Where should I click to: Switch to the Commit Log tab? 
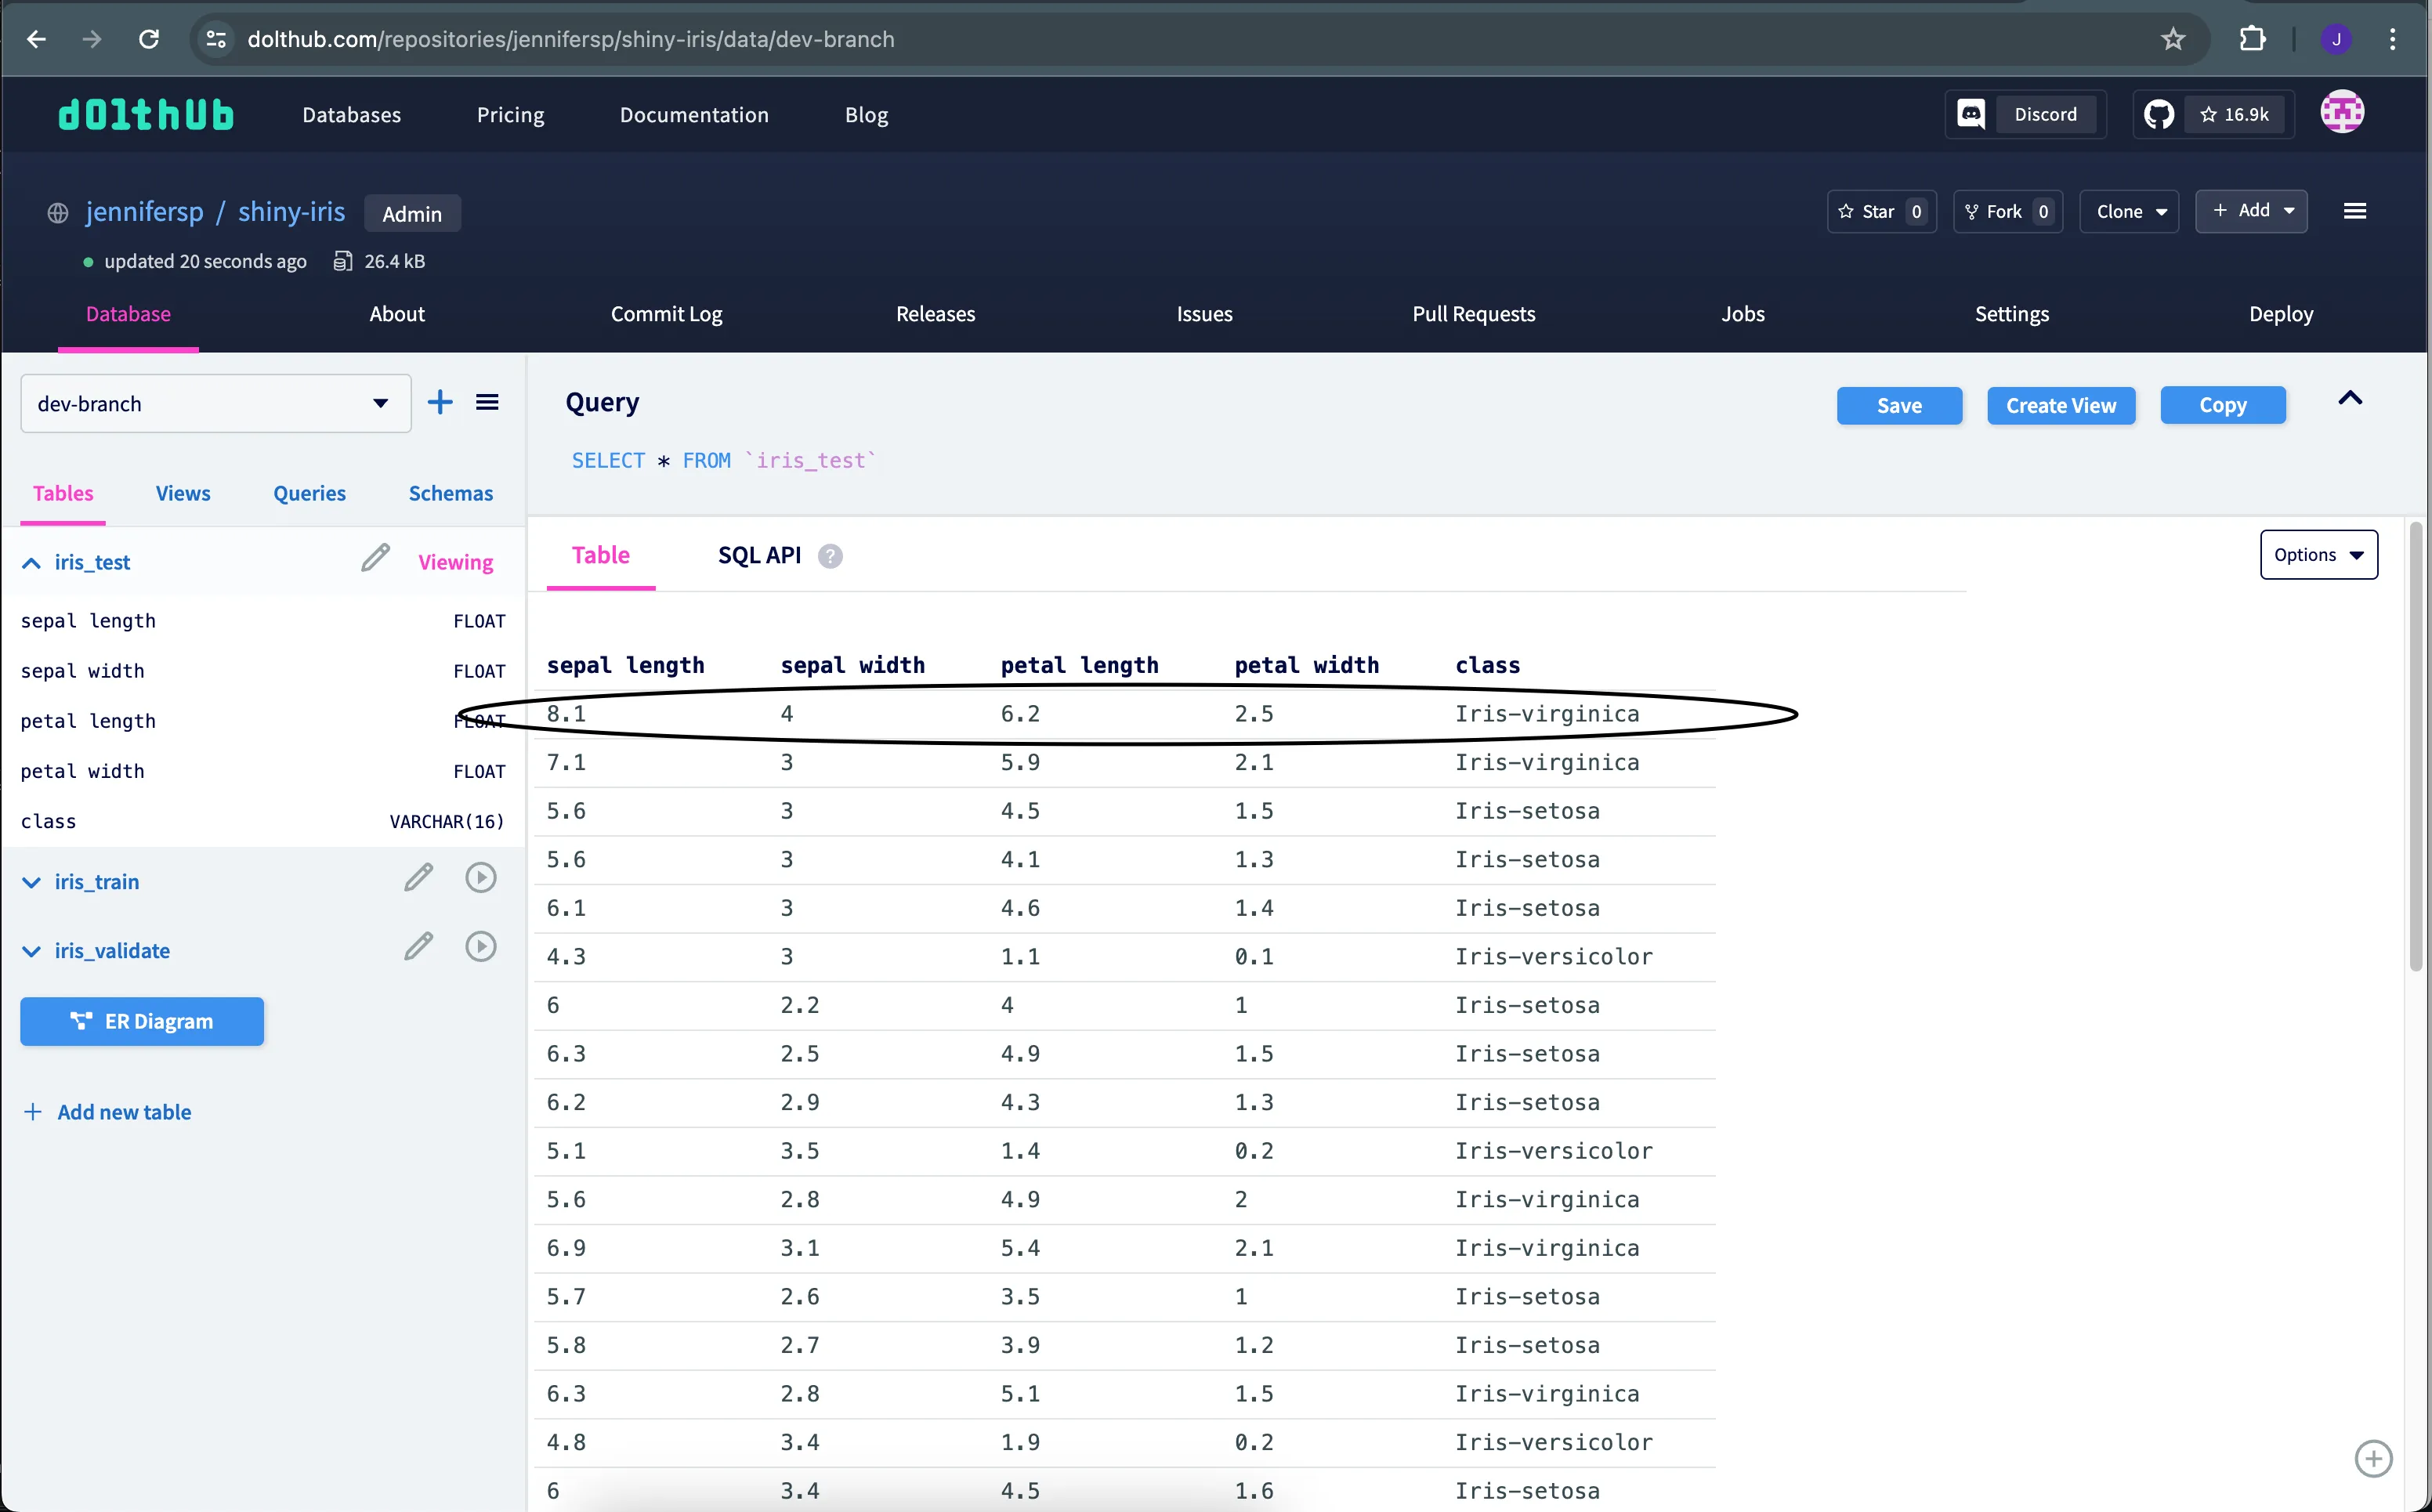(666, 314)
